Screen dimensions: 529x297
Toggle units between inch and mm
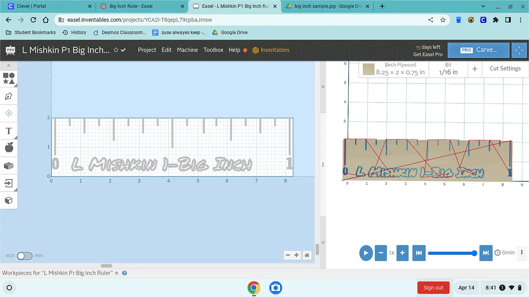(x=25, y=256)
